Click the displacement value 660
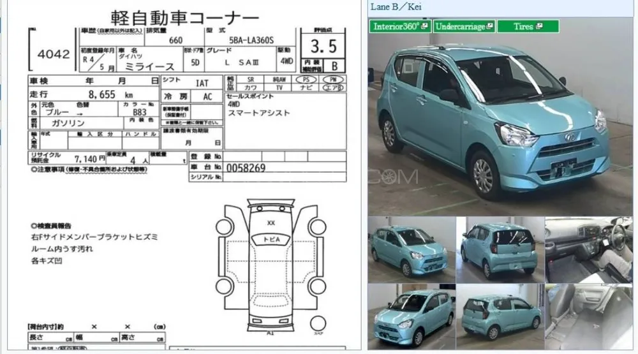This screenshot has height=354, width=638. [x=175, y=40]
